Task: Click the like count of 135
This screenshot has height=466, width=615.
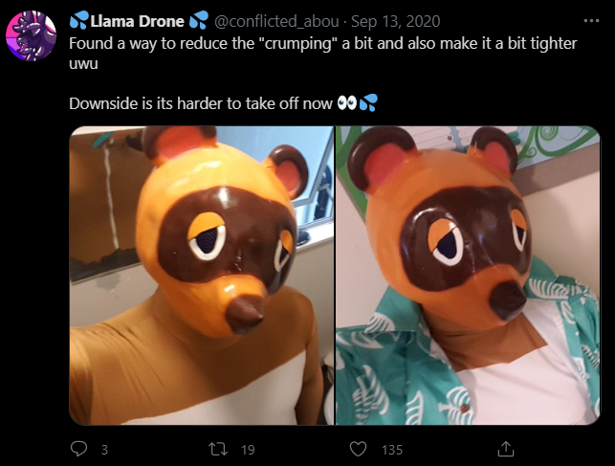Action: click(392, 450)
